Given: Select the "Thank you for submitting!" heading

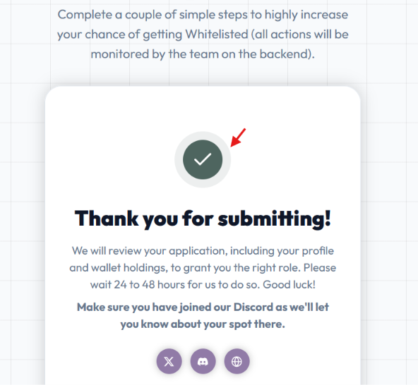Looking at the screenshot, I should tap(203, 219).
